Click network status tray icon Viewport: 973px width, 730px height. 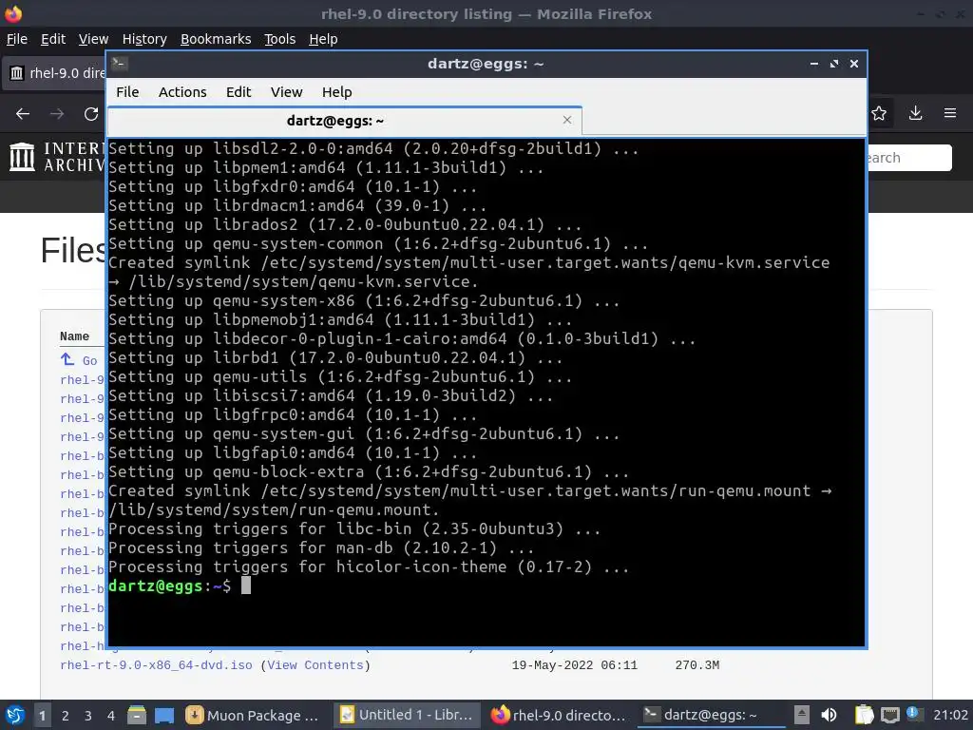tap(889, 715)
